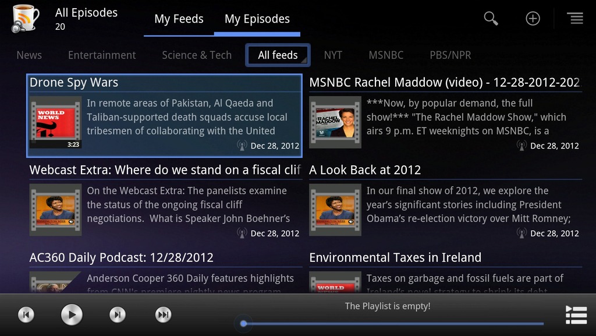
Task: Click Dec 28, 2012 date on Rachel Maddow episode
Action: [555, 146]
